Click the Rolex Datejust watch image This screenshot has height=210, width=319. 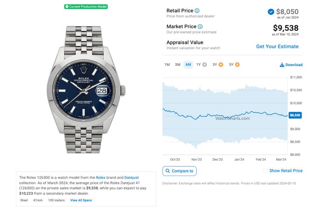point(86,89)
